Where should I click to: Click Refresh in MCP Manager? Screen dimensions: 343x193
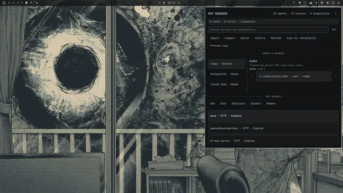(x=276, y=38)
